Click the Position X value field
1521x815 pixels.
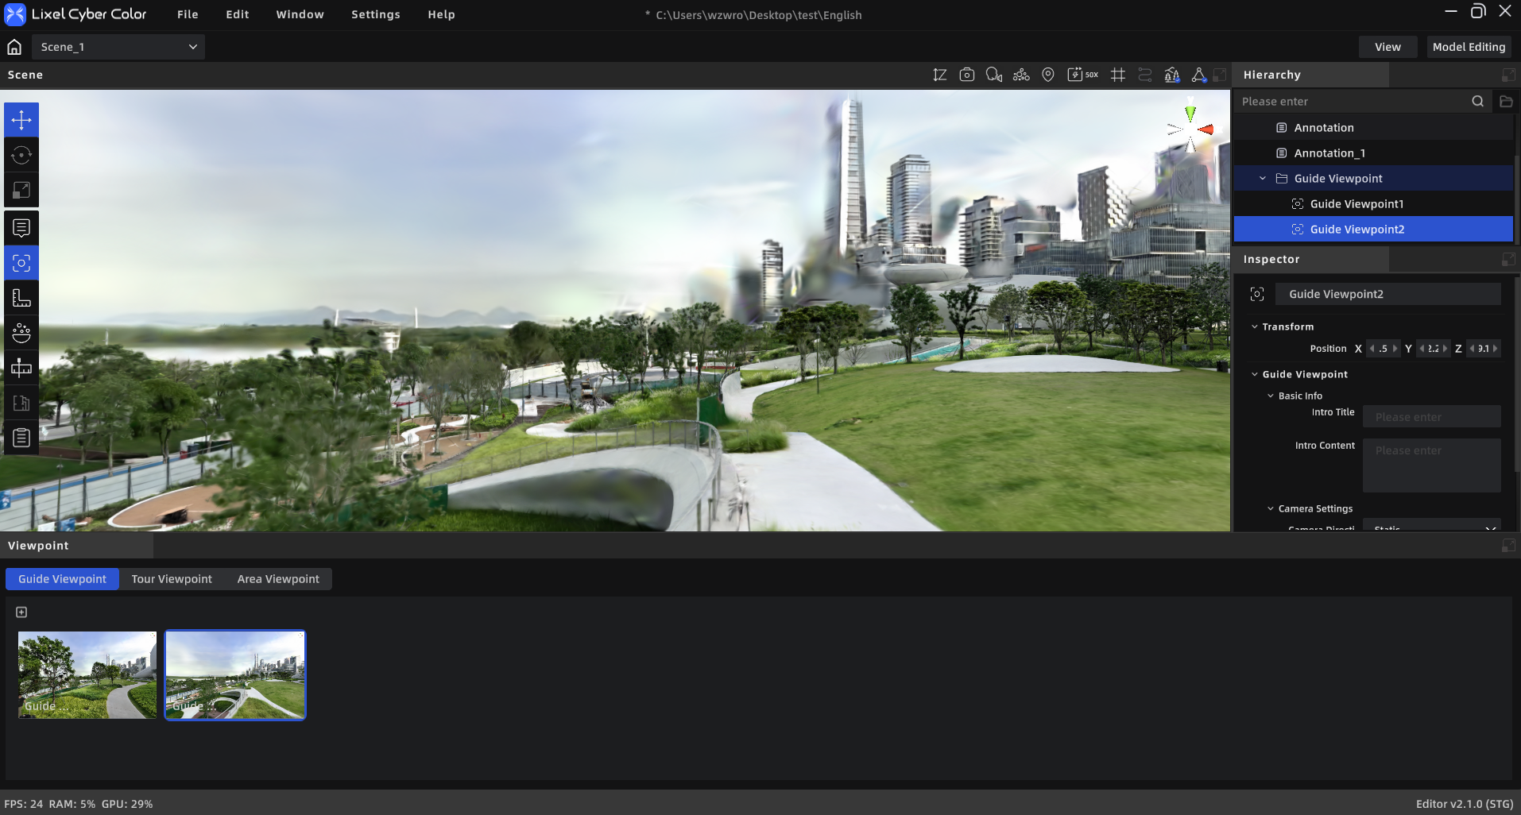(x=1383, y=349)
